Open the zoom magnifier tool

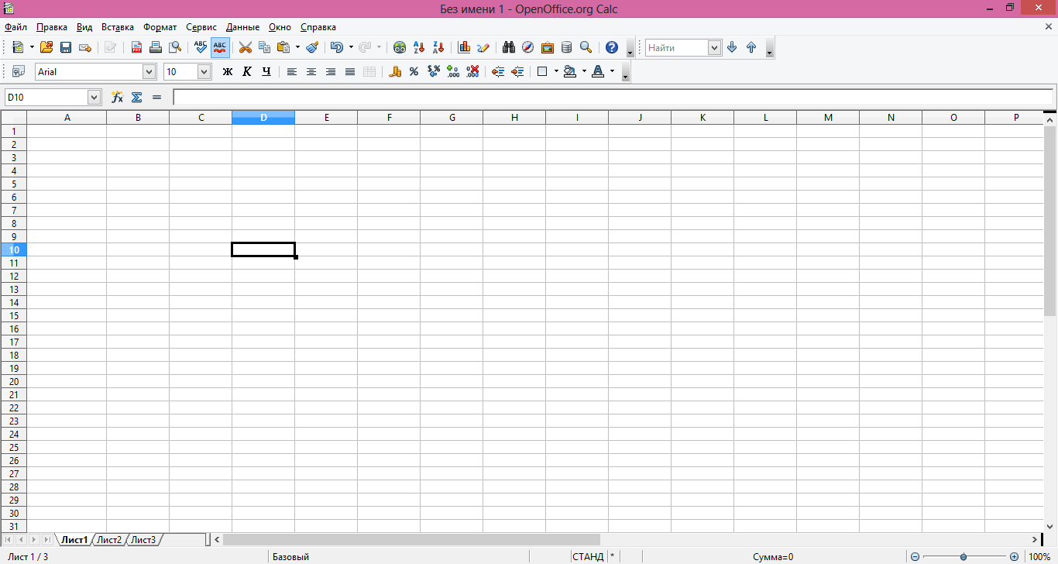pos(586,47)
